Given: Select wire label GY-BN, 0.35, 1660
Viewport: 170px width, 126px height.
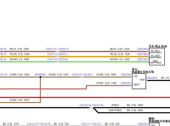Looking at the screenshot, I should tap(106, 75).
